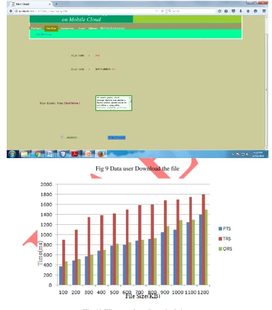Image resolution: width=272 pixels, height=310 pixels.
Task: Select the highlighted View Files nav tab
Action: tap(51, 29)
